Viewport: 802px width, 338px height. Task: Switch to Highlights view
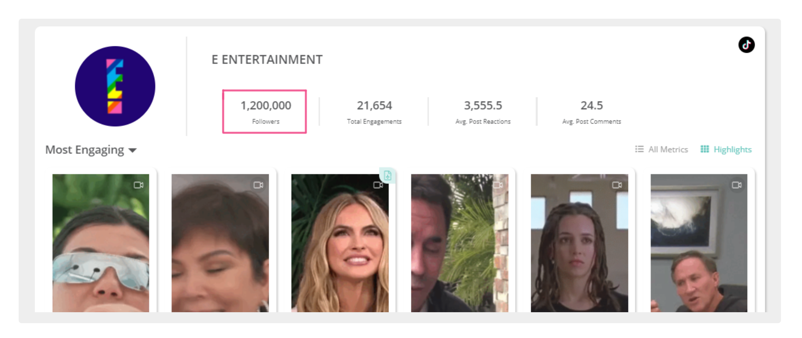coord(726,149)
